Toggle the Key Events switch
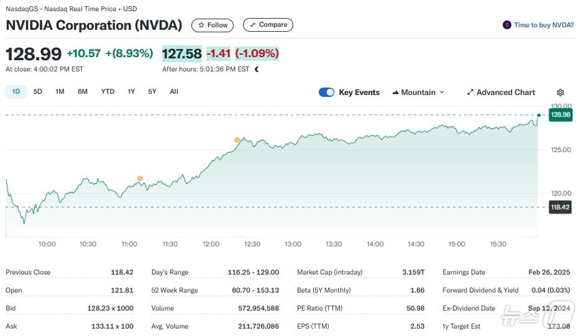 [326, 93]
